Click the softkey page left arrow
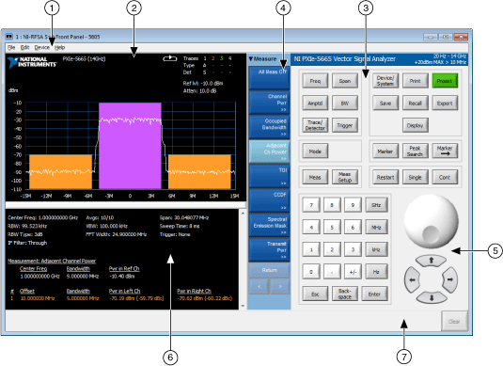The height and width of the screenshot is (366, 503). point(259,286)
